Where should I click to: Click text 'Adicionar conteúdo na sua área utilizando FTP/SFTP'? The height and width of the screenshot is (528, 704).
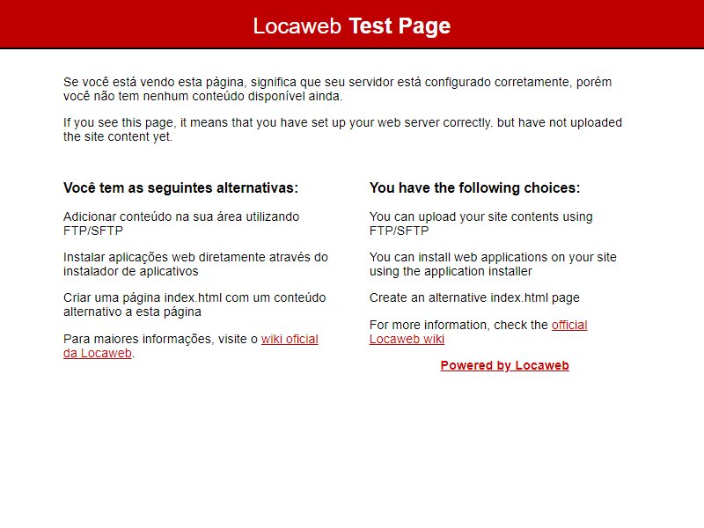181,224
